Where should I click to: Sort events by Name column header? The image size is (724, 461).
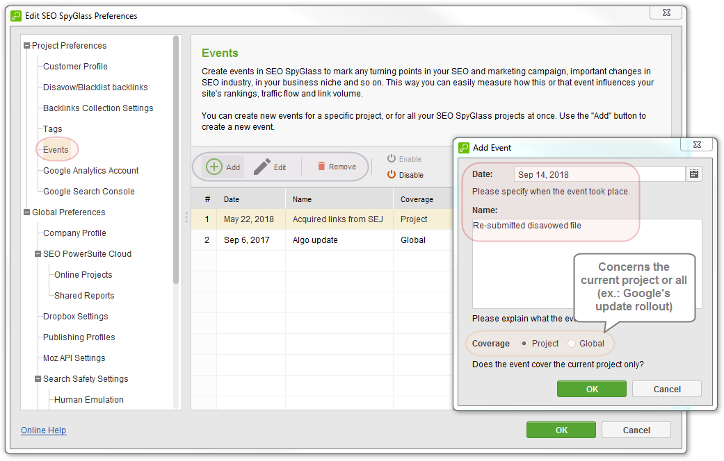click(339, 199)
